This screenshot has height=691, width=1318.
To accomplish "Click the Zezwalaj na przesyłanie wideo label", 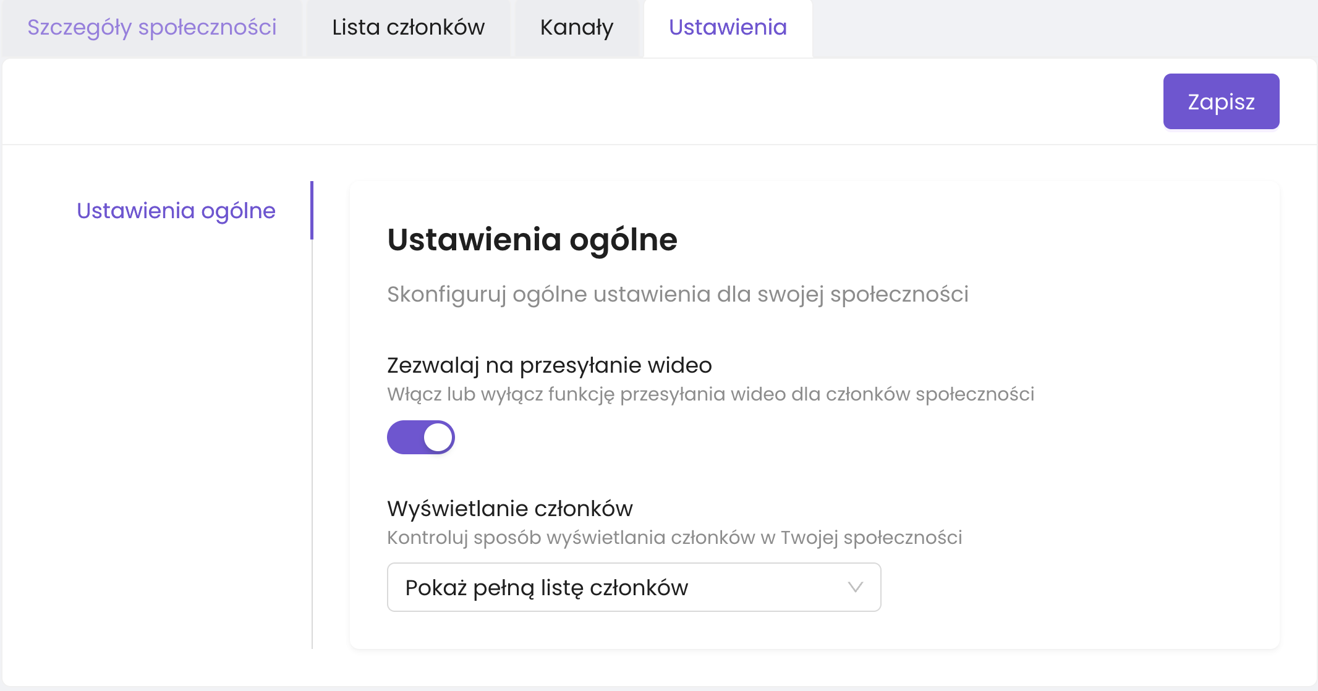I will pos(549,365).
